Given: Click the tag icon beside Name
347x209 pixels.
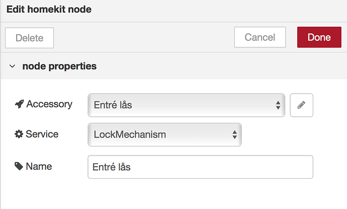Looking at the screenshot, I should coord(19,166).
